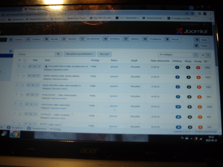Bookmark the page with the star icon
This screenshot has width=223, height=167.
click(x=192, y=13)
